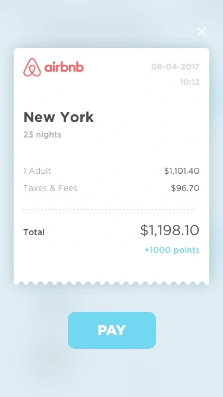This screenshot has height=397, width=223.
Task: Close the payment receipt with the X icon
Action: (x=202, y=32)
